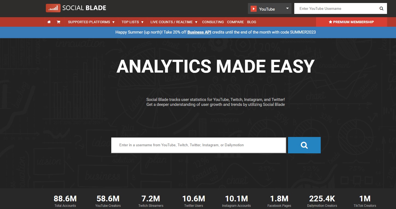The height and width of the screenshot is (209, 396).
Task: Follow the Business API link
Action: pyautogui.click(x=199, y=32)
